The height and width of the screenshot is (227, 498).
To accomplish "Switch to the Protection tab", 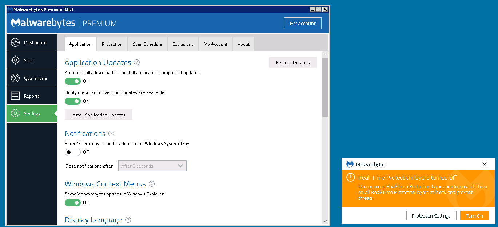I will (112, 44).
